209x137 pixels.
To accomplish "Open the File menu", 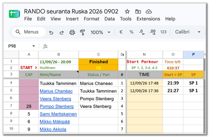I will coord(28,19).
